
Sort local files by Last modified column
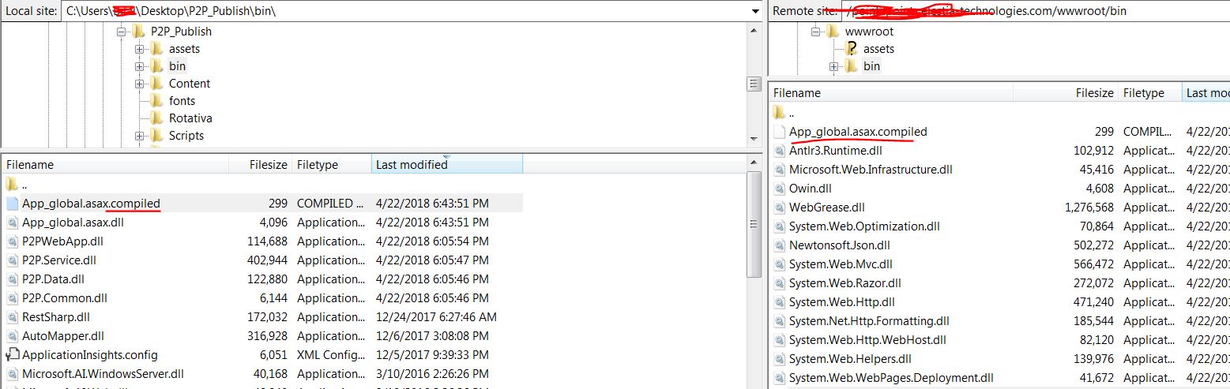tap(446, 165)
